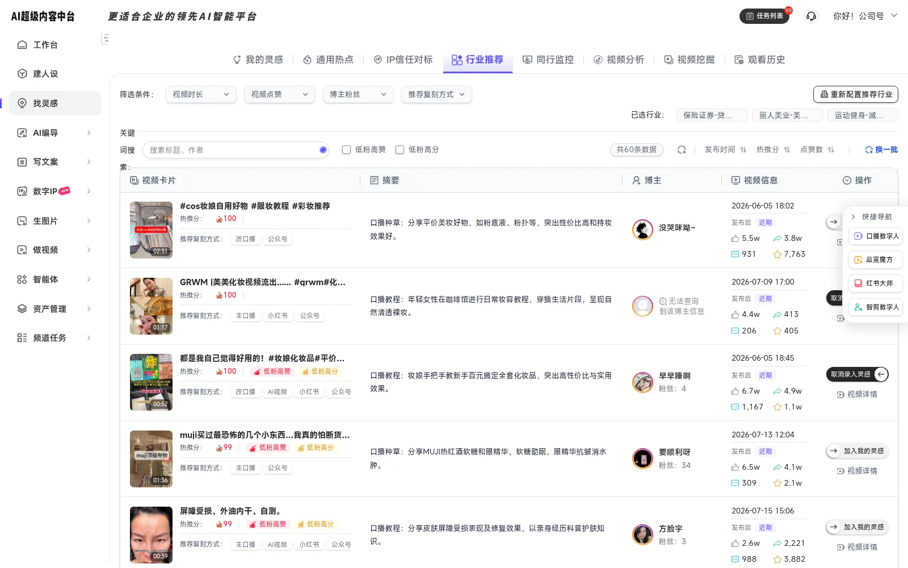
Task: Open 口播数字人 in quick navigation
Action: (x=876, y=236)
